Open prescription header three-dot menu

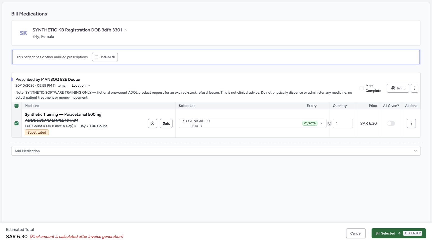pos(414,88)
